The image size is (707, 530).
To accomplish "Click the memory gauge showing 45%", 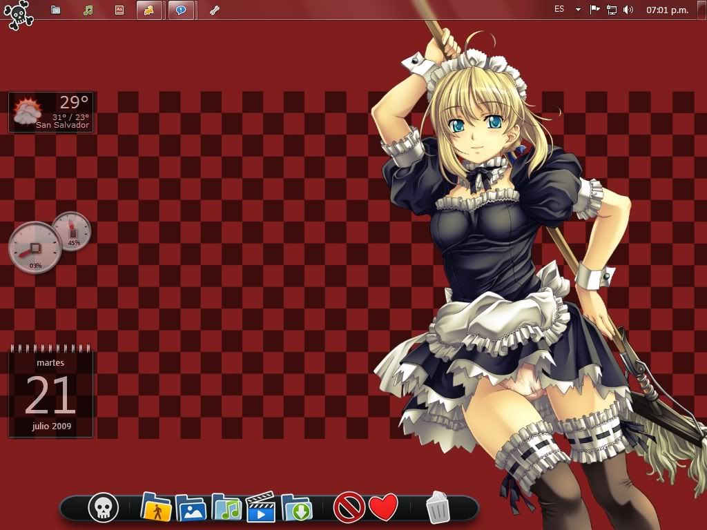I will [x=72, y=230].
